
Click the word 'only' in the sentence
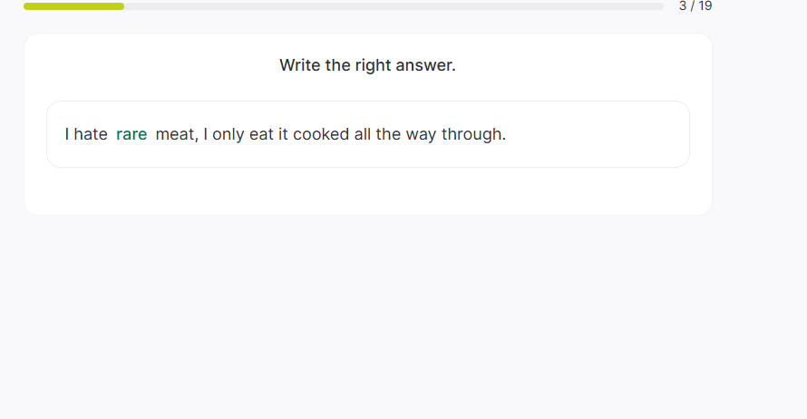pyautogui.click(x=228, y=134)
